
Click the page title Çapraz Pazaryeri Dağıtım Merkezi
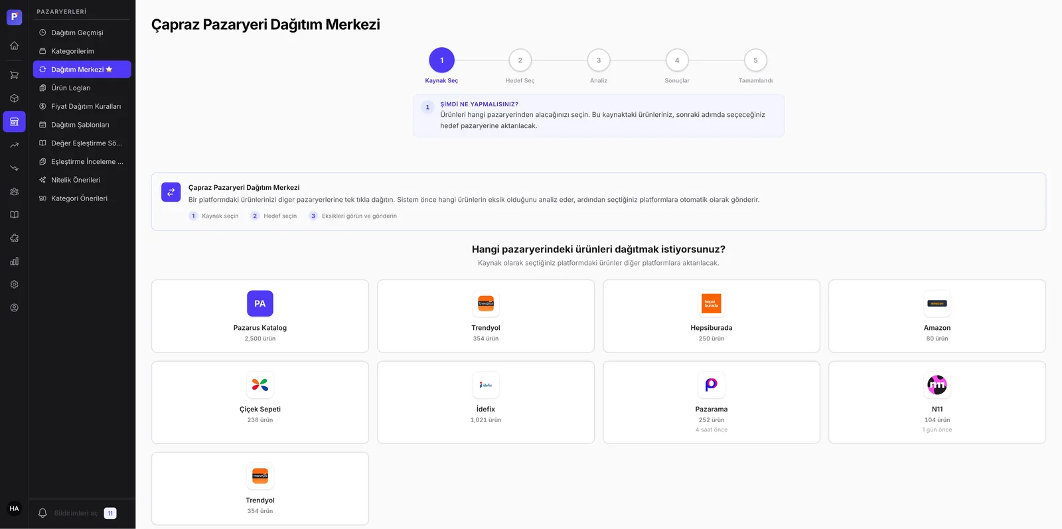tap(265, 25)
